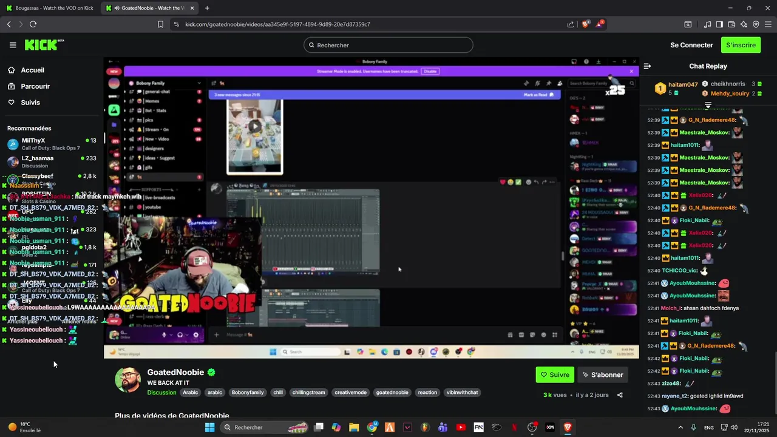
Task: Open Brave main menu
Action: tap(768, 24)
